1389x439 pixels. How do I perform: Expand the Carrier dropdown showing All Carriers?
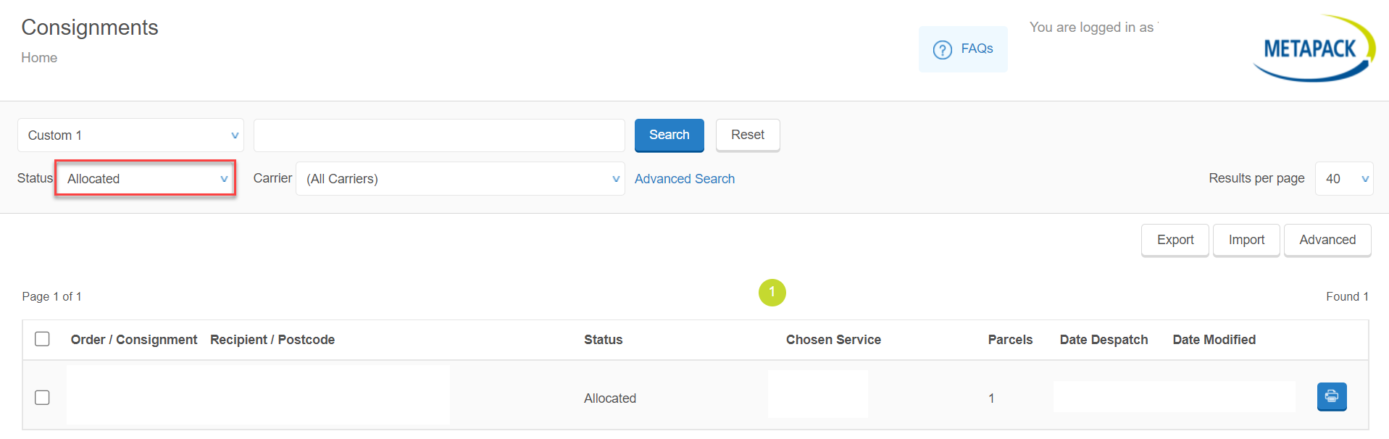[x=460, y=179]
